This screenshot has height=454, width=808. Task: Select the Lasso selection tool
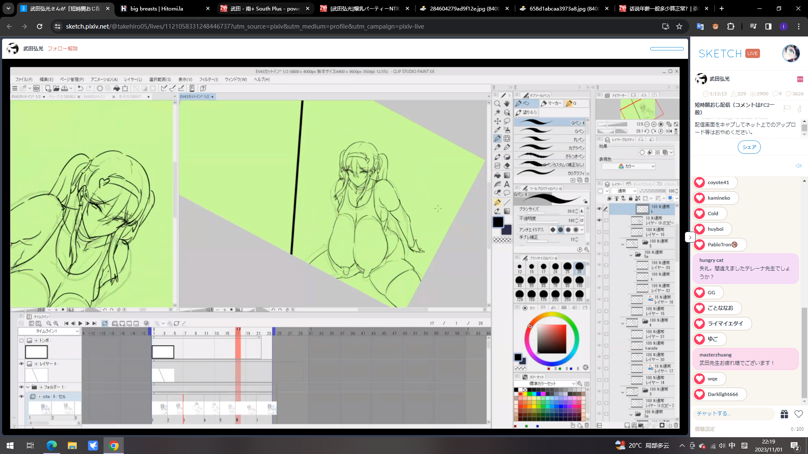point(507,121)
